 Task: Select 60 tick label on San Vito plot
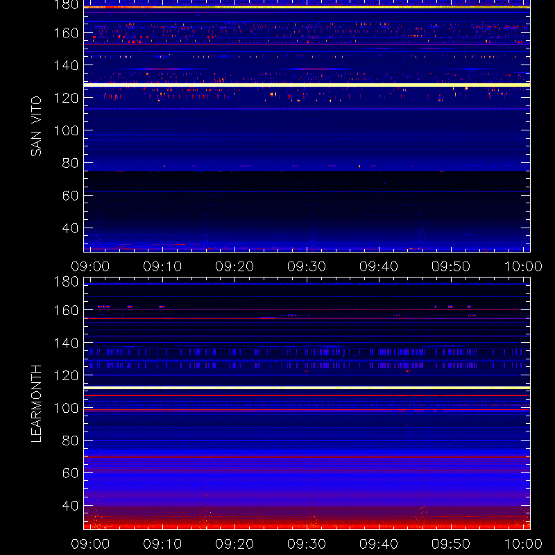pyautogui.click(x=70, y=196)
